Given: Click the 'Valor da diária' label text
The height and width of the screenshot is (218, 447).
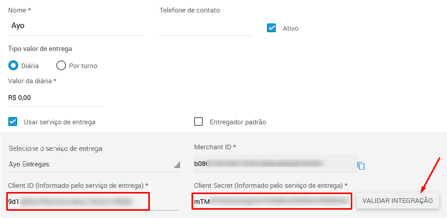Looking at the screenshot, I should [x=32, y=81].
